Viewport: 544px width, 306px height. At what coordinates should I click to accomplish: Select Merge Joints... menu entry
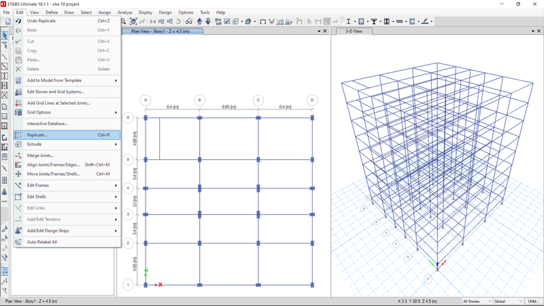tap(67, 156)
